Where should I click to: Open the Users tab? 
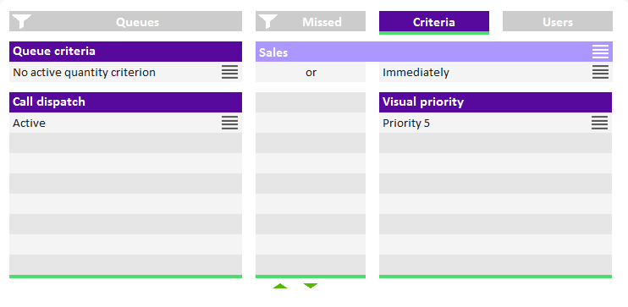558,21
